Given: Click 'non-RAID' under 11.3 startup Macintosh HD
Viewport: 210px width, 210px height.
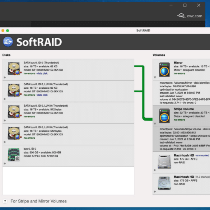Looking at the screenshot, I should pyautogui.click(x=179, y=184).
